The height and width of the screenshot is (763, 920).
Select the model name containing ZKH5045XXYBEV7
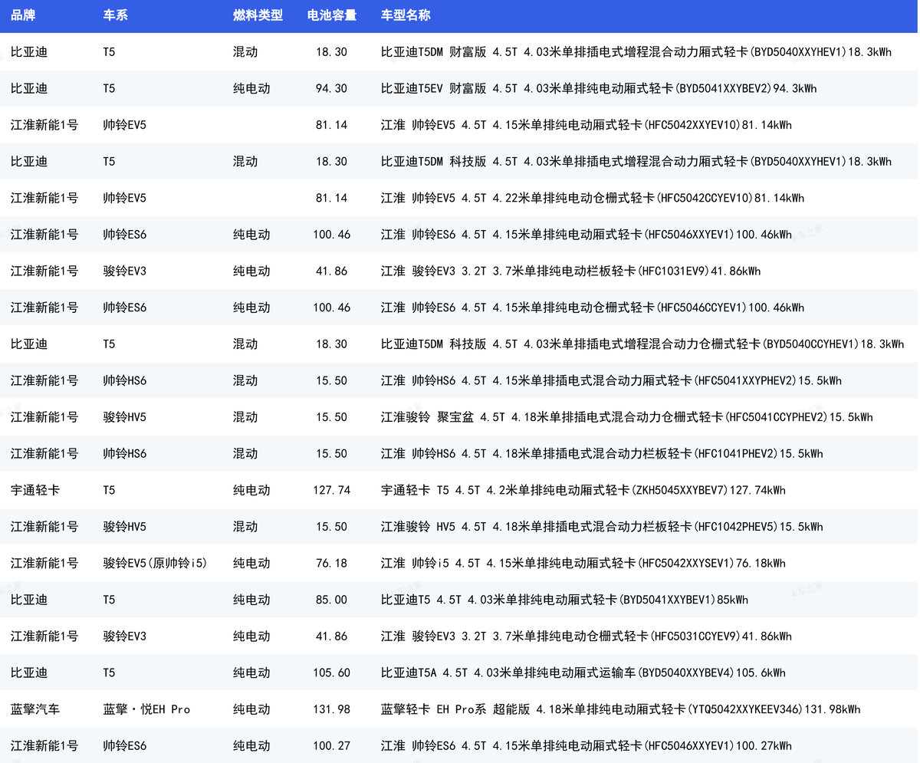point(583,490)
